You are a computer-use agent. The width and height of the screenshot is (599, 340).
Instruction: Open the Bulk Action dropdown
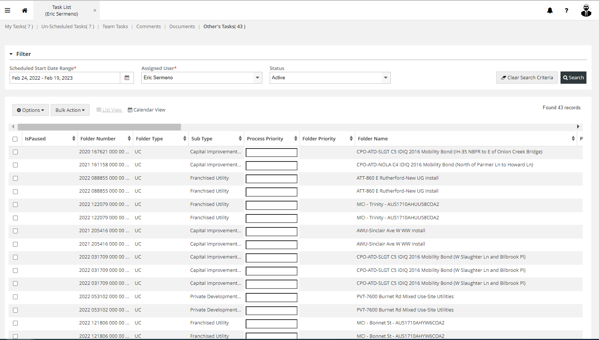coord(70,110)
